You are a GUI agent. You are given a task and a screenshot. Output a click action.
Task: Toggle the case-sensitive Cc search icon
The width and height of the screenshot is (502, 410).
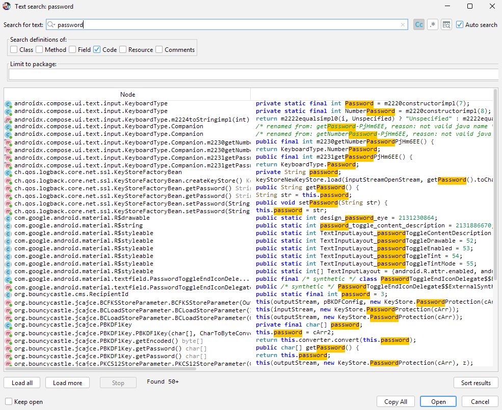[418, 24]
